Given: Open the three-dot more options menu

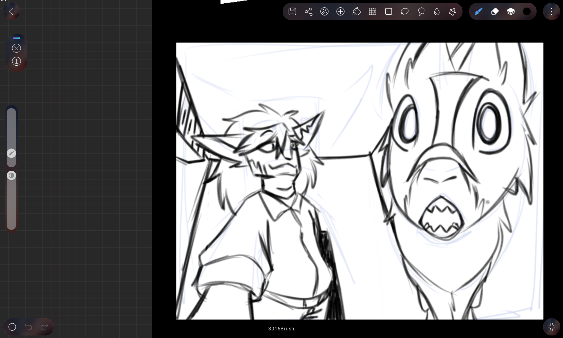Looking at the screenshot, I should 551,12.
